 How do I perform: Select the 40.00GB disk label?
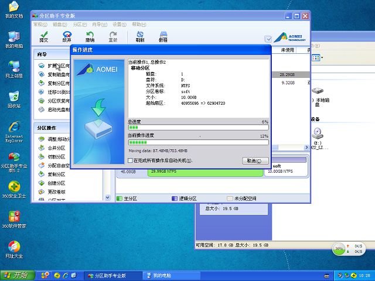(128, 172)
